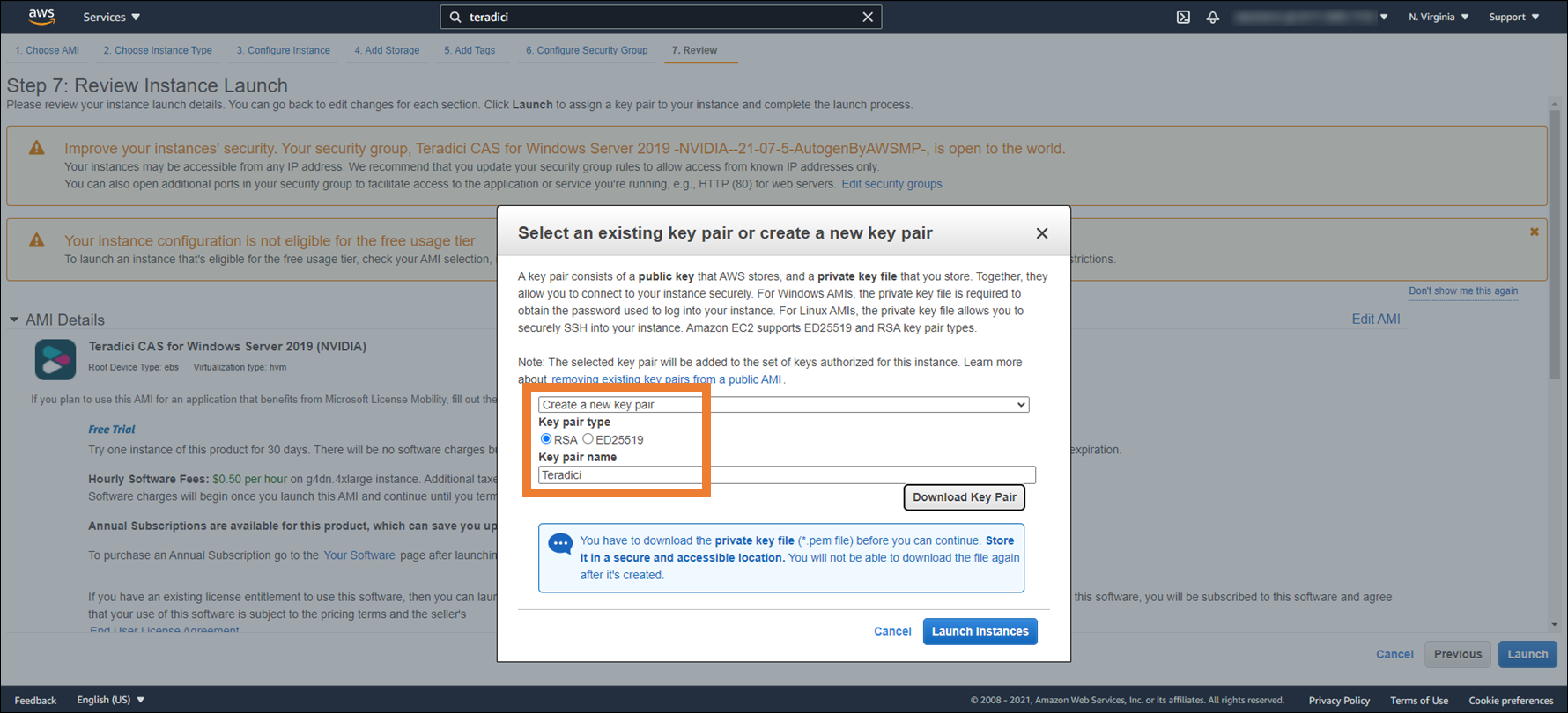Click the bottom Launch button
The height and width of the screenshot is (713, 1568).
[x=1527, y=654]
